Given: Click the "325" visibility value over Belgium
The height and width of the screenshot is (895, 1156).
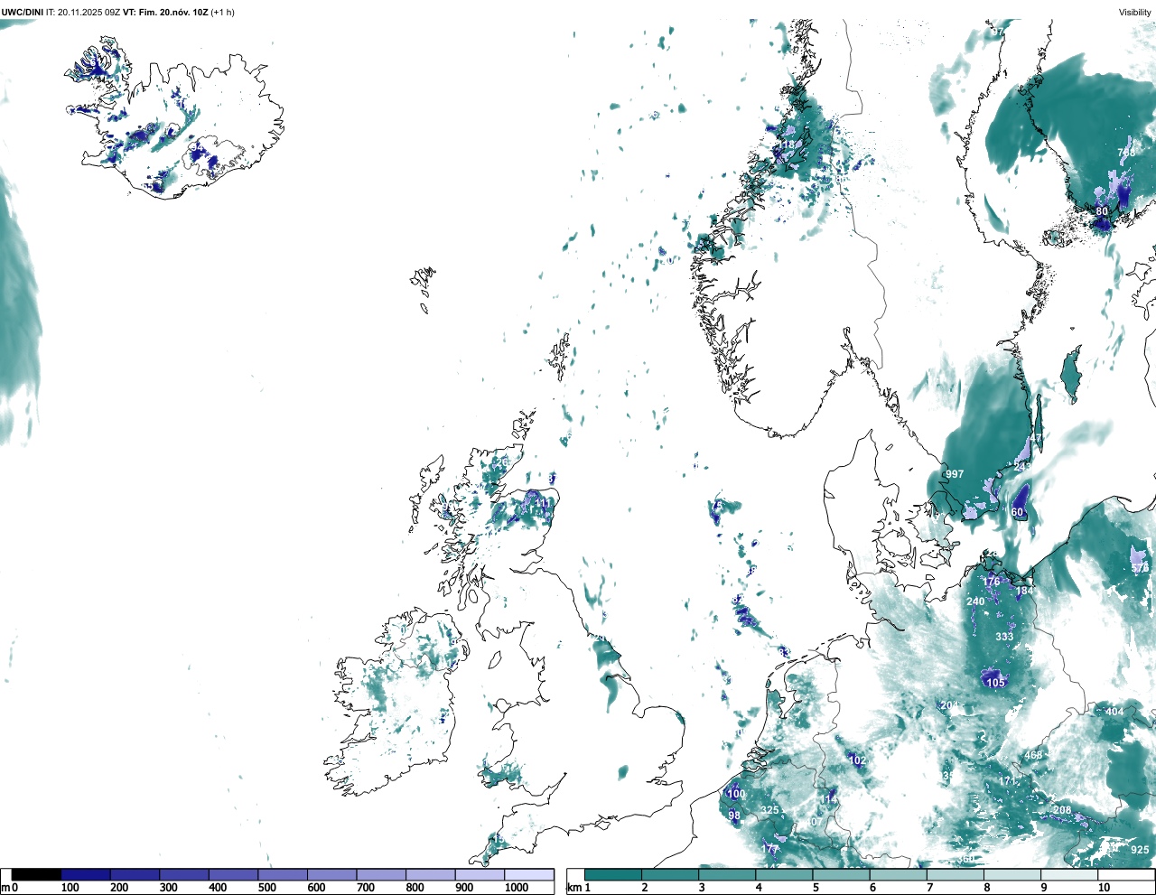Looking at the screenshot, I should tap(769, 810).
